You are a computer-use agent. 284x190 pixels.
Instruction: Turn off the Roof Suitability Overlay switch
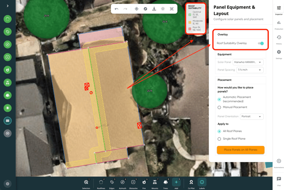(x=261, y=43)
